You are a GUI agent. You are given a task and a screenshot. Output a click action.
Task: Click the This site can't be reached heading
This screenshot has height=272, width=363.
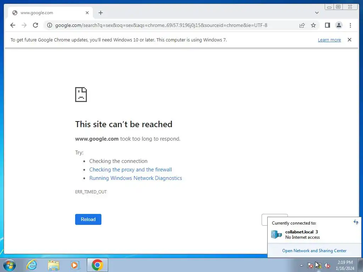[124, 124]
